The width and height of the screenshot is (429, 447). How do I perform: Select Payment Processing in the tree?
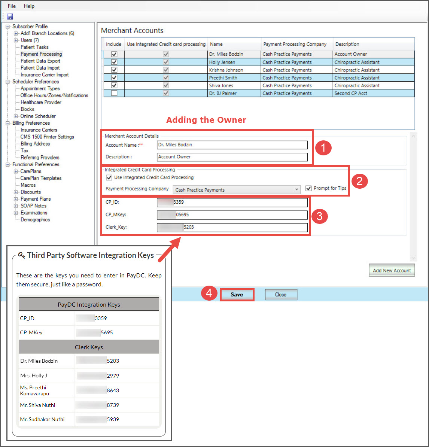point(41,54)
